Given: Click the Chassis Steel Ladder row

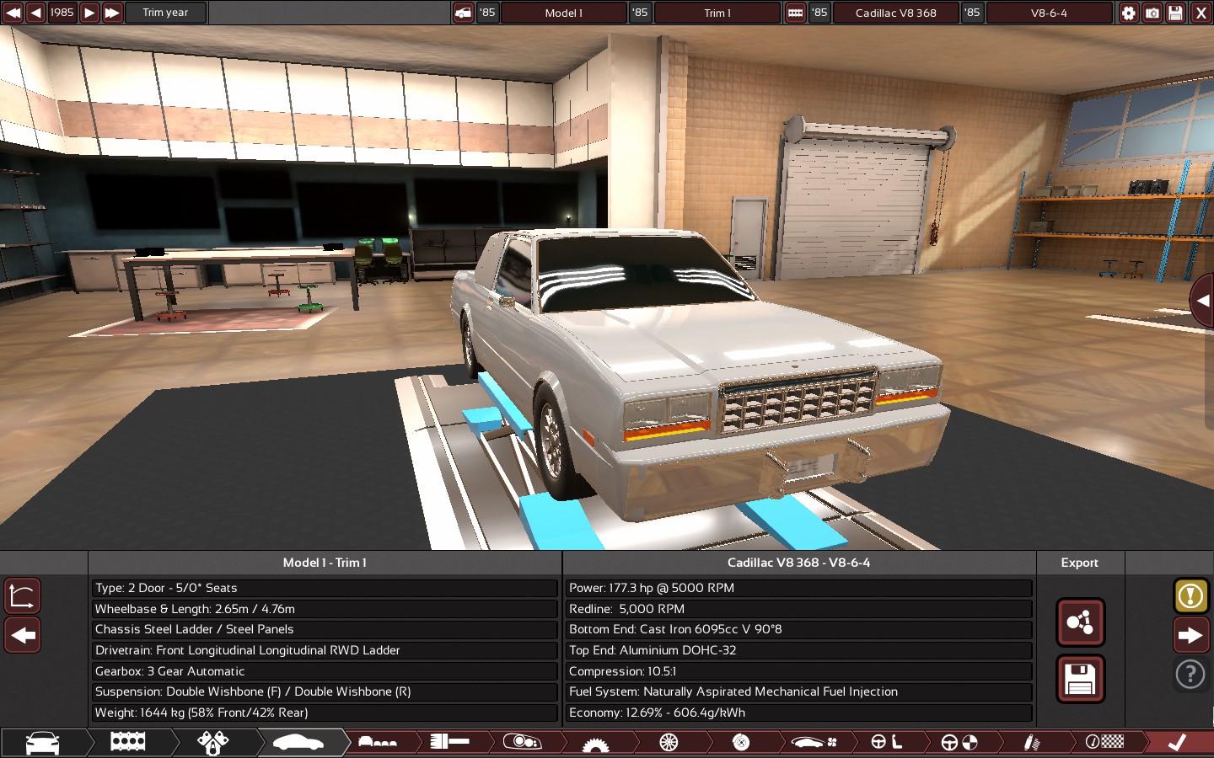Looking at the screenshot, I should (x=325, y=629).
